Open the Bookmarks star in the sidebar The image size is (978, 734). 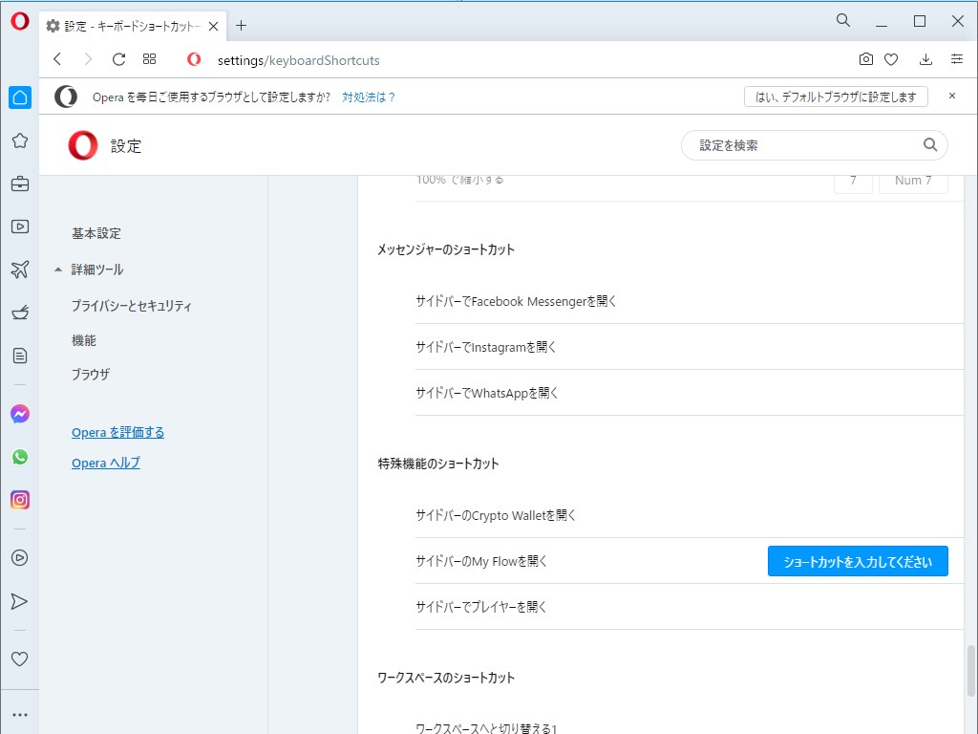point(20,140)
